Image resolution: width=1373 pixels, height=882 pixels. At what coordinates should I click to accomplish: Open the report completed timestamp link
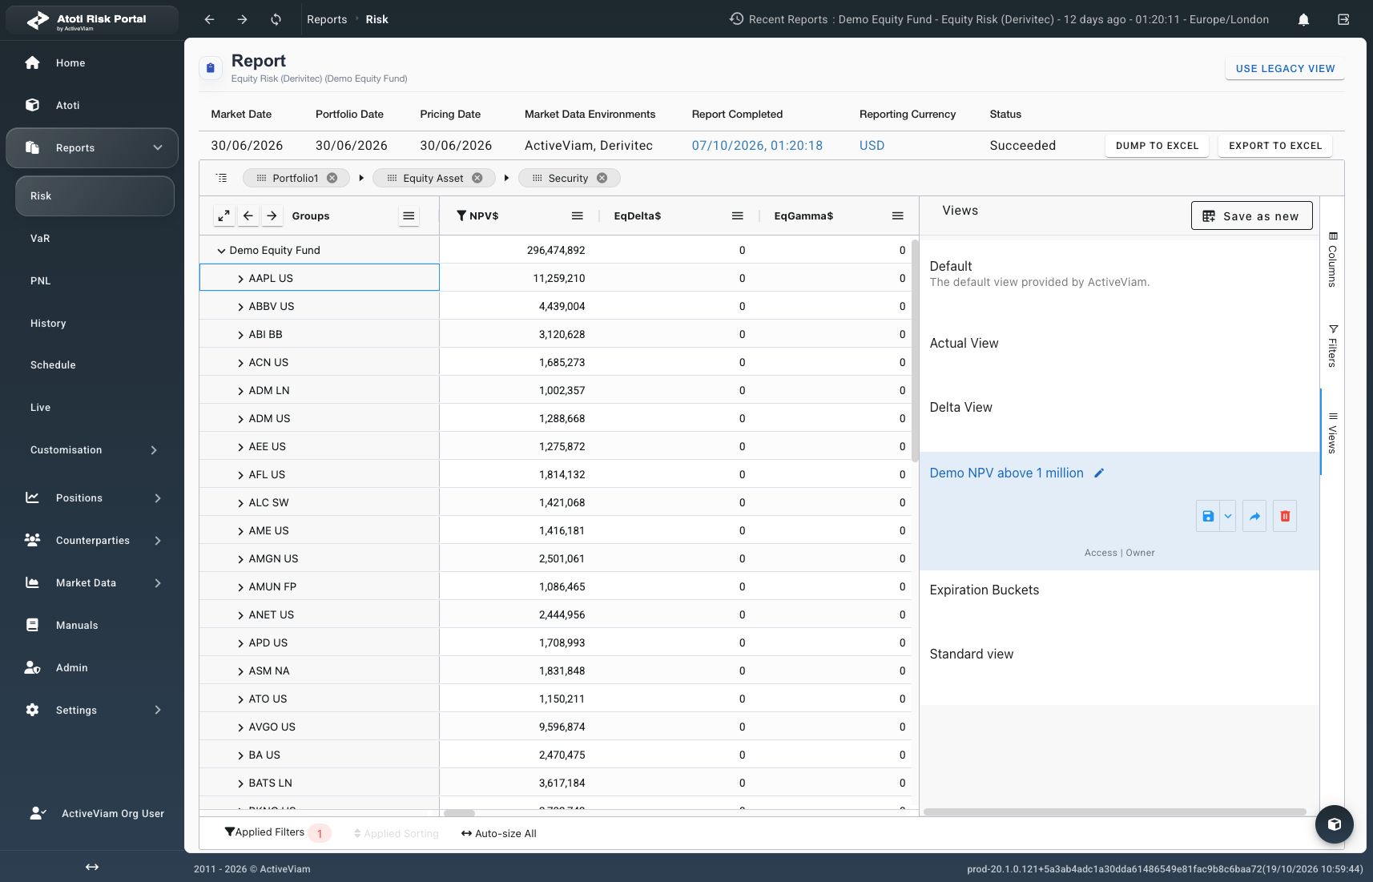point(757,145)
